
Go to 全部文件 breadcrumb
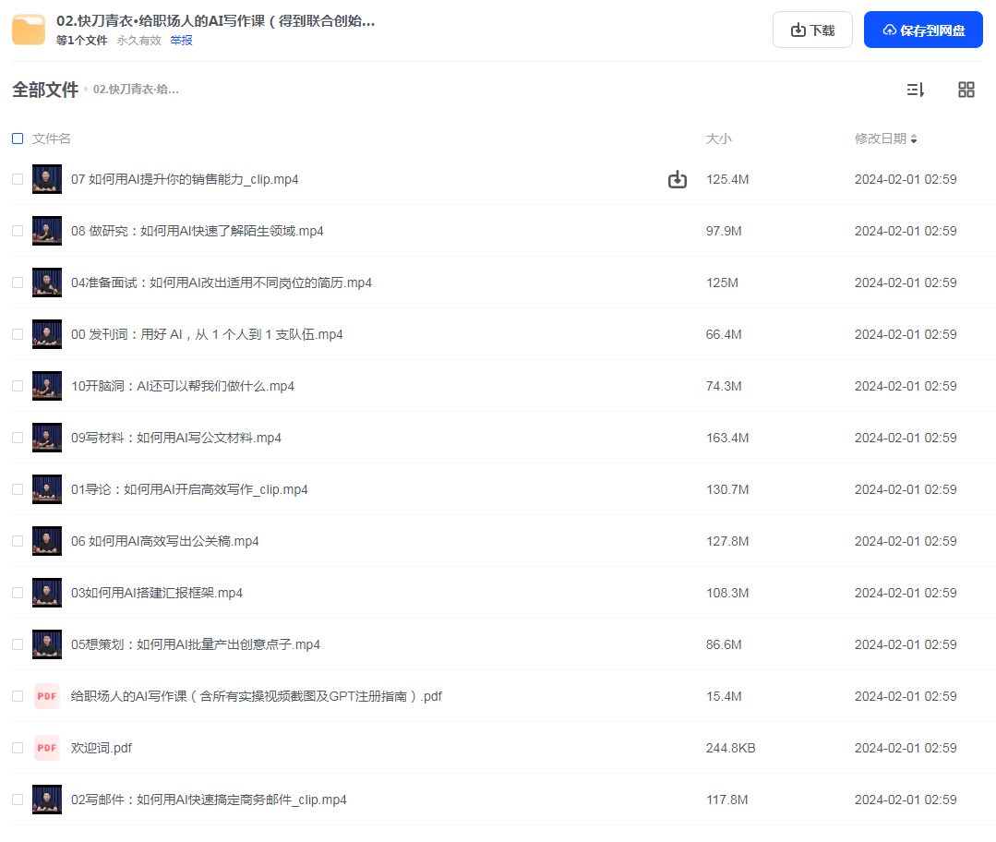45,90
